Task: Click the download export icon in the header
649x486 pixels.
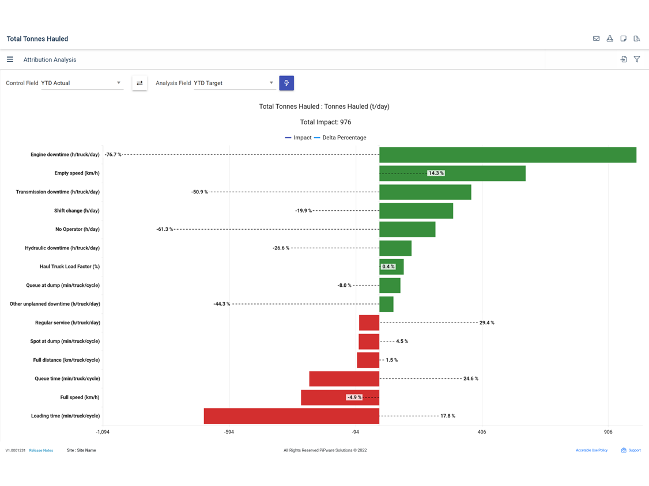Action: click(x=610, y=39)
